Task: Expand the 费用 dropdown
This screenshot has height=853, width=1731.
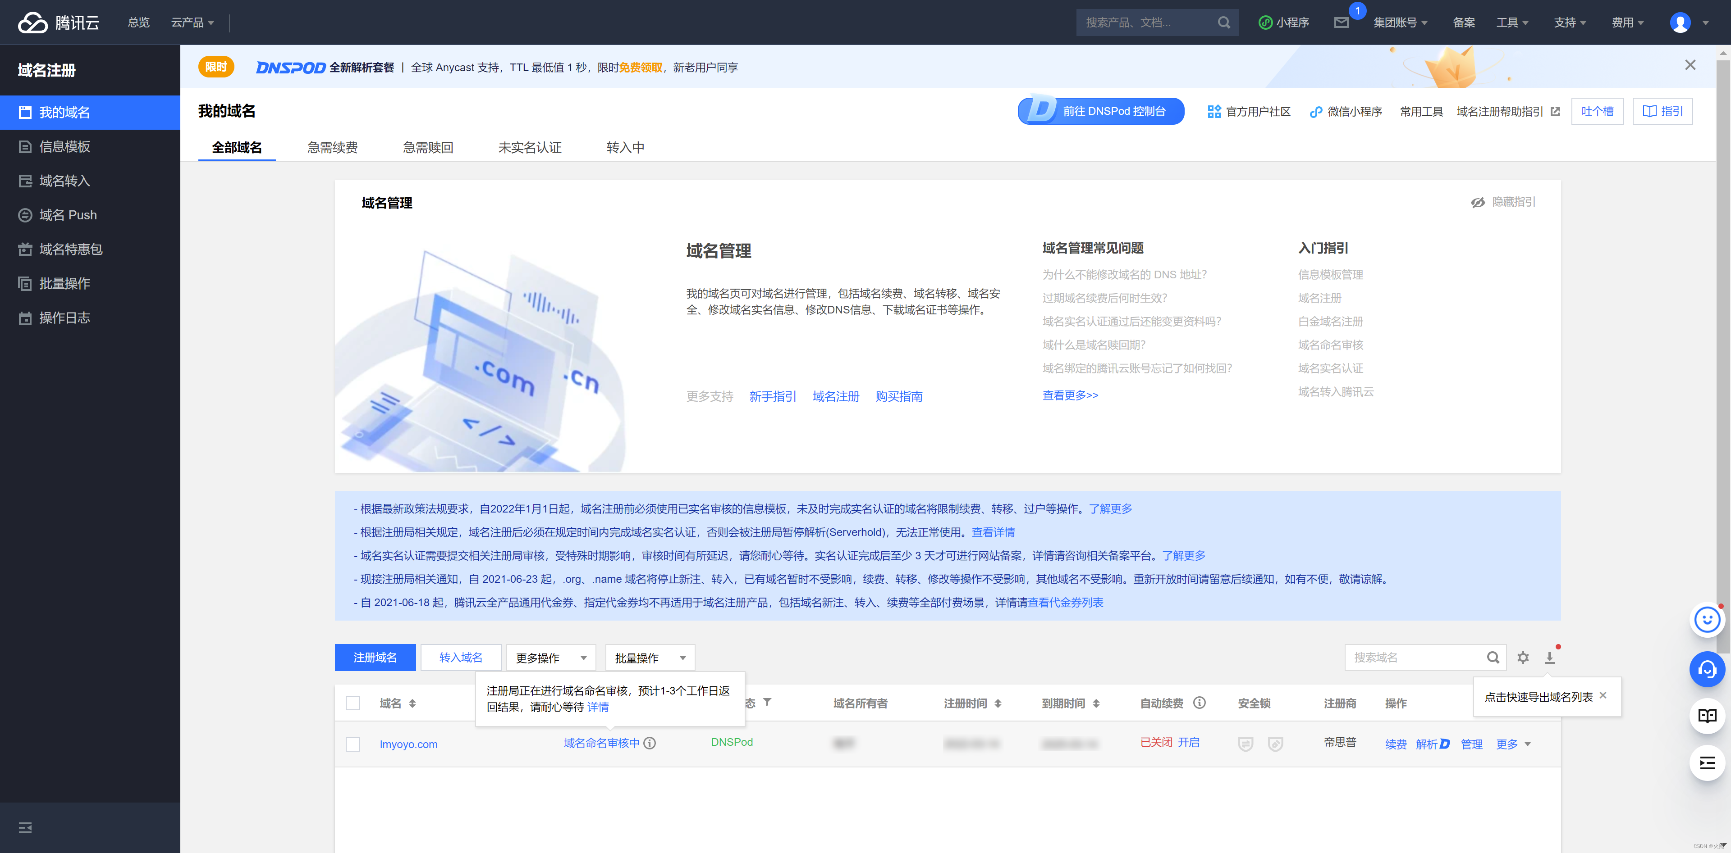Action: 1627,22
